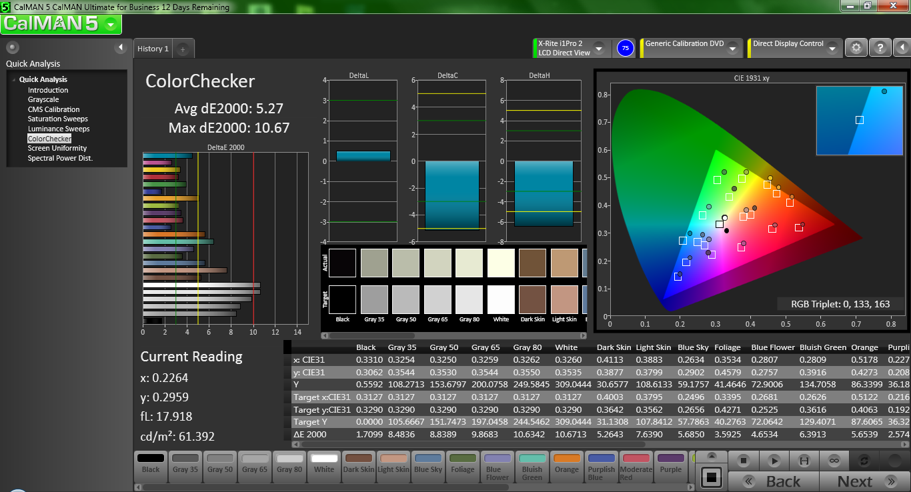Select the Bluish Green swatch in bottom strip
This screenshot has width=911, height=492.
pyautogui.click(x=532, y=466)
